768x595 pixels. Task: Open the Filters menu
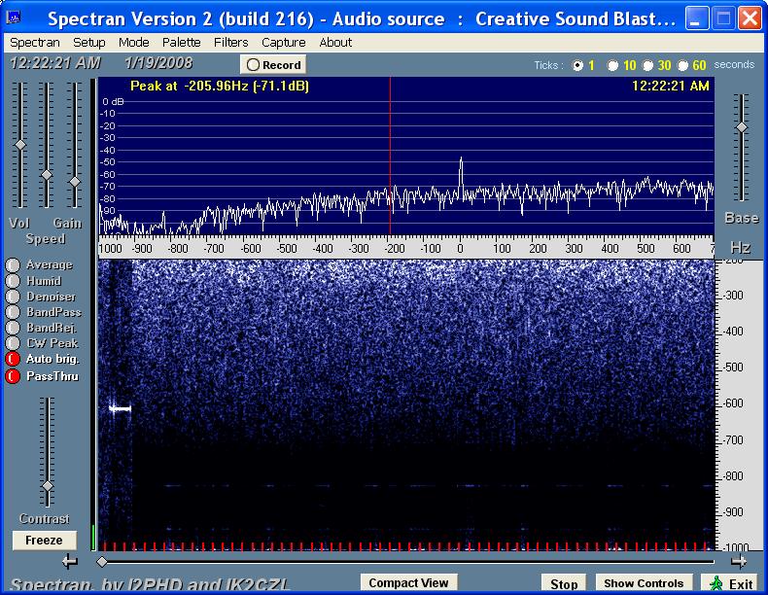[230, 43]
